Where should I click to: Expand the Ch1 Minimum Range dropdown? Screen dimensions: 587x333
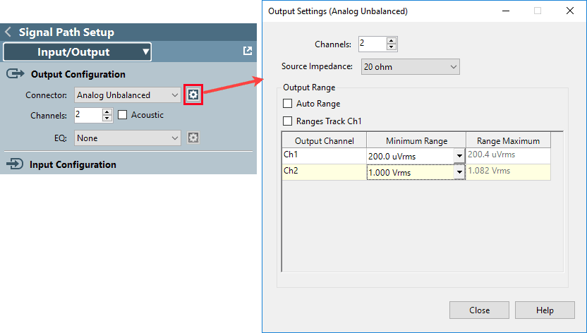pos(459,155)
